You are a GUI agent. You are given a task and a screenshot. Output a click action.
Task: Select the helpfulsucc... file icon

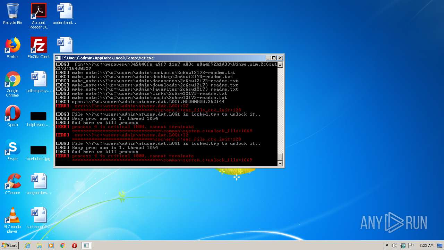39,119
